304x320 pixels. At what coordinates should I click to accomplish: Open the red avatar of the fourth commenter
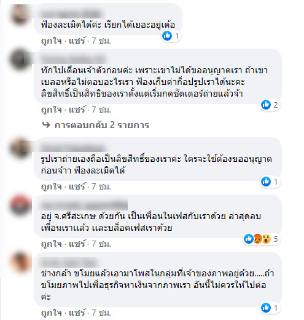[x=20, y=205]
